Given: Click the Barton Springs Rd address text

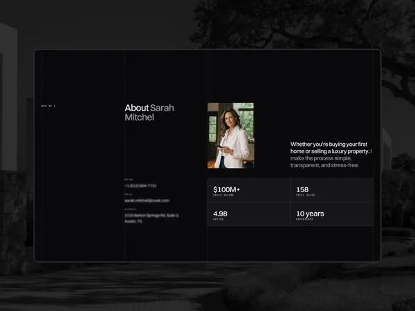Looking at the screenshot, I should (151, 218).
